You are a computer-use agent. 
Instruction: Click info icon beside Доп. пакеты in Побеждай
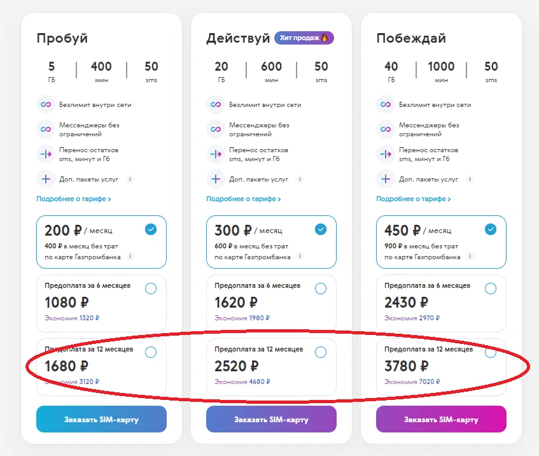pyautogui.click(x=470, y=179)
